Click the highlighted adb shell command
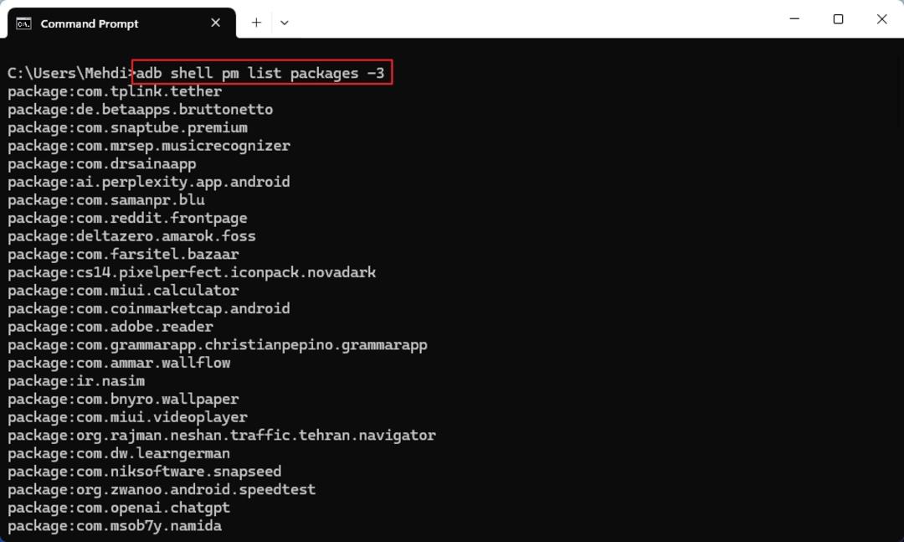The height and width of the screenshot is (542, 904). pos(262,72)
